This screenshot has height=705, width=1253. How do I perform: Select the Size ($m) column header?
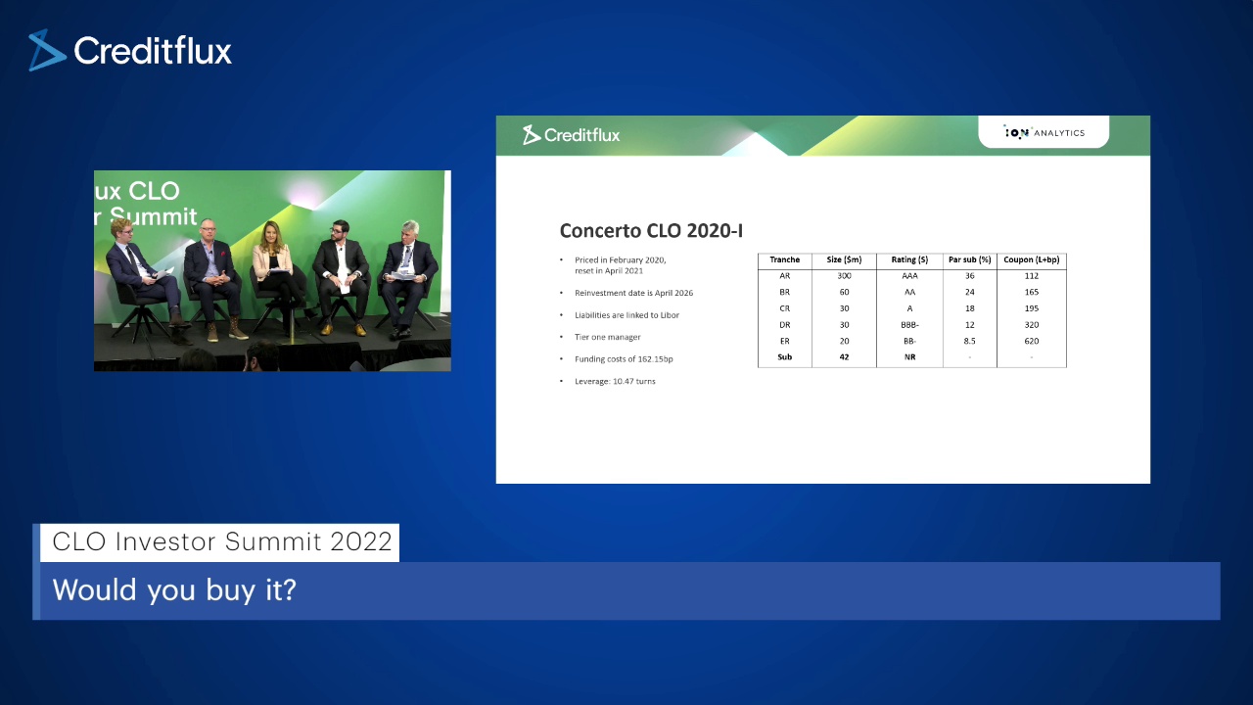click(x=844, y=260)
